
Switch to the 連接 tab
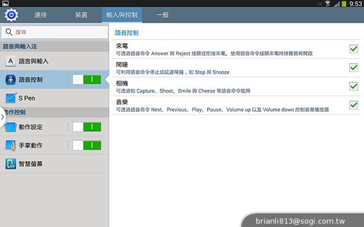tap(40, 14)
